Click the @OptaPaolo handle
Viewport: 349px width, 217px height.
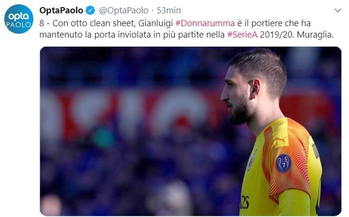pos(123,10)
